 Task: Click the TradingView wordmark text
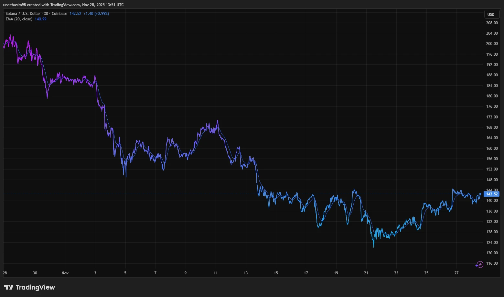(x=35, y=287)
